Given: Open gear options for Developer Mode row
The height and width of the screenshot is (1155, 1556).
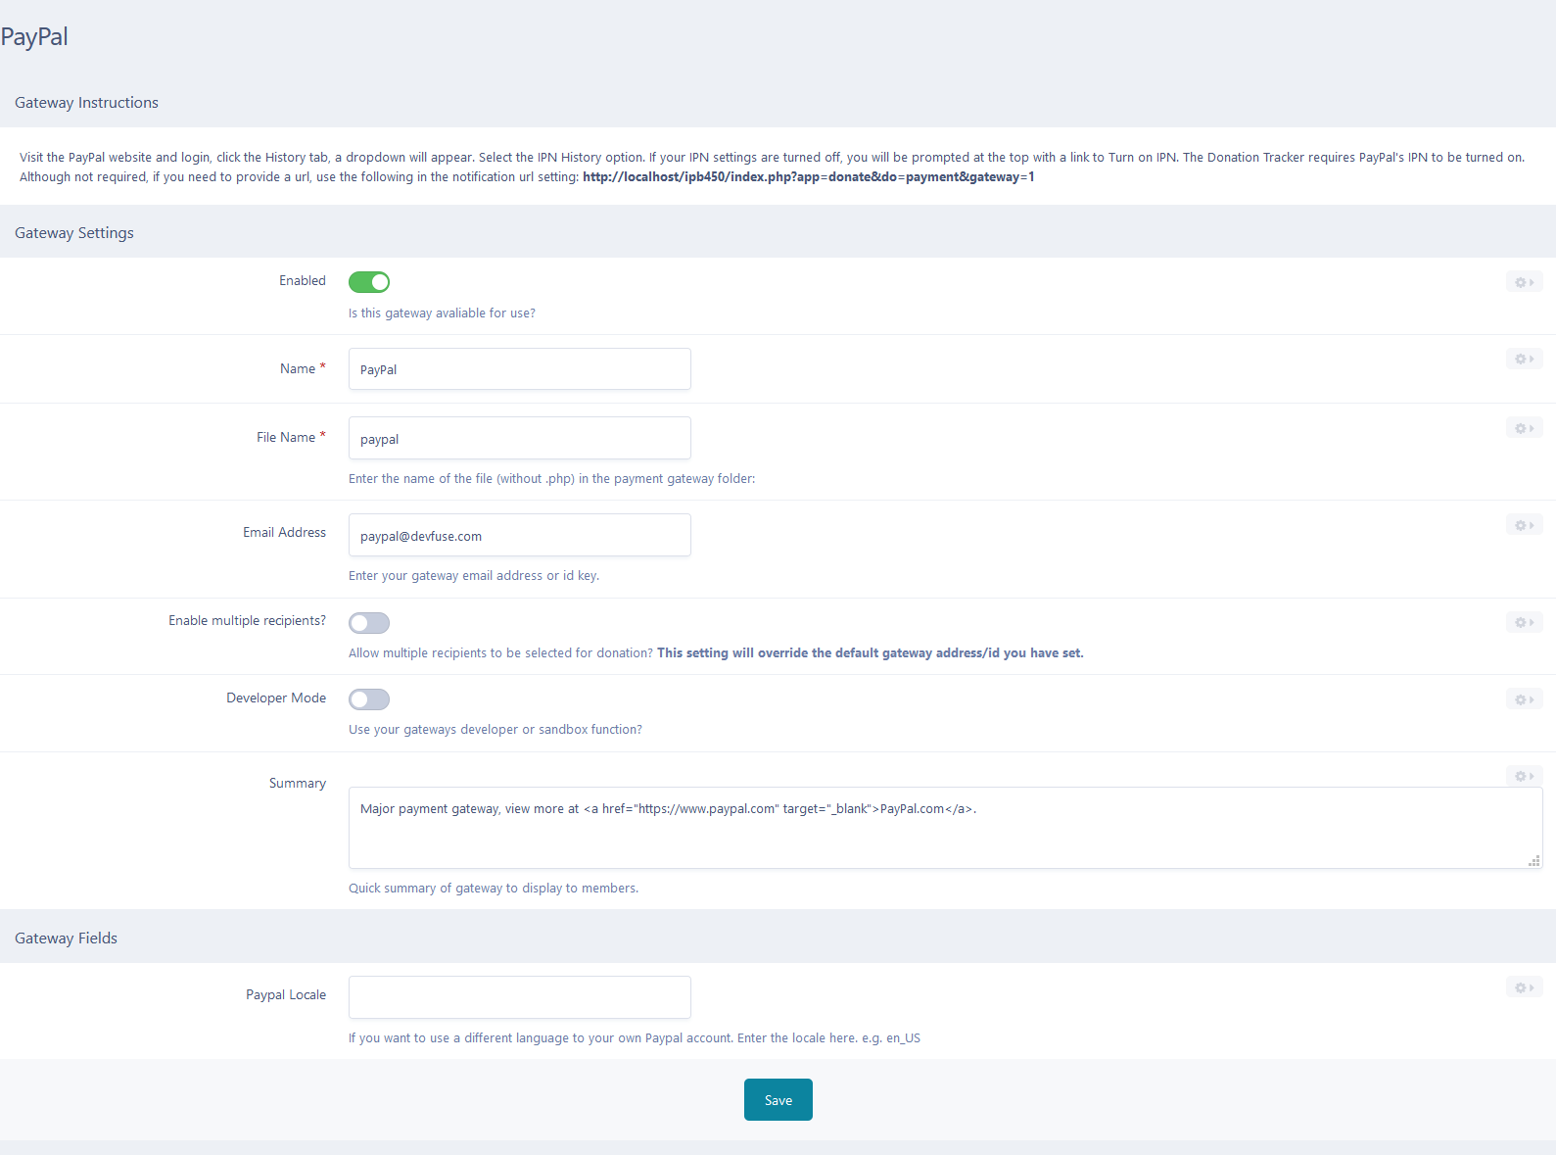Looking at the screenshot, I should (1524, 699).
